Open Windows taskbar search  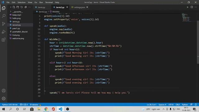11,109
